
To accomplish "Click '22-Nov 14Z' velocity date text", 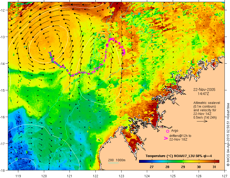I will click(x=202, y=114).
